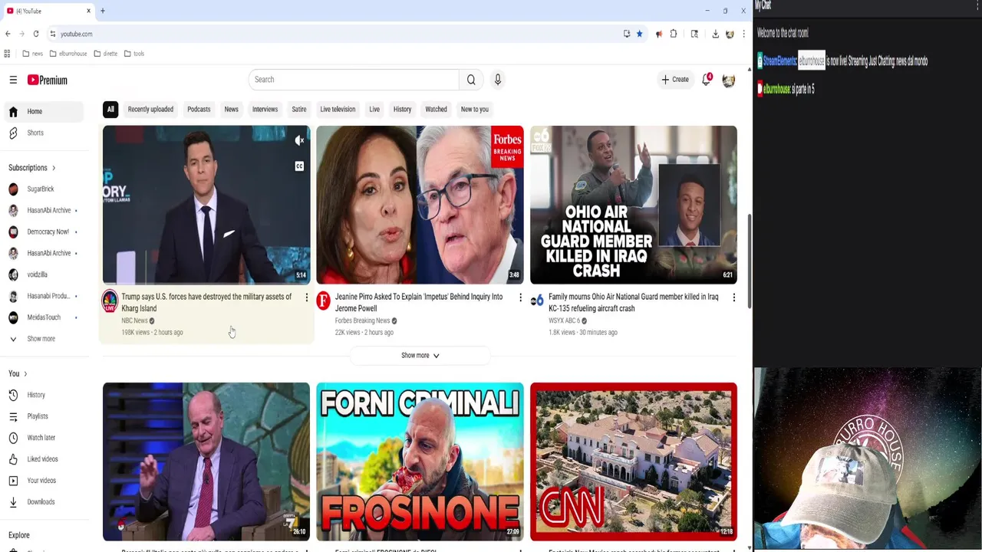Click the page vertical scrollbar
Image resolution: width=982 pixels, height=552 pixels.
[x=750, y=261]
